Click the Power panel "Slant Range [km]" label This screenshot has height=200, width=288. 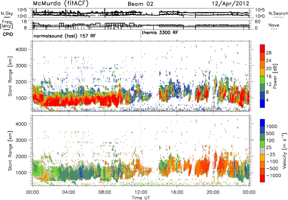[10, 76]
